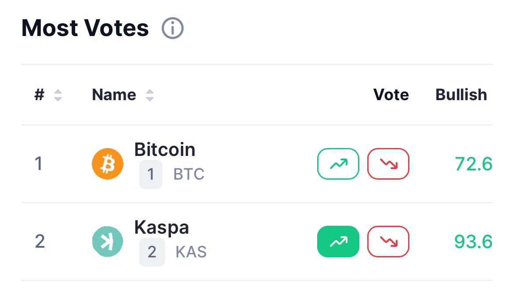This screenshot has width=514, height=289.
Task: Click Kaspa's 93.6 bullish percentage
Action: (473, 242)
